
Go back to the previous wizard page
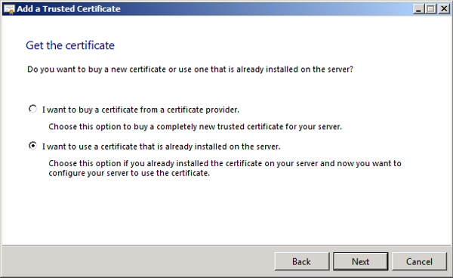coord(301,261)
